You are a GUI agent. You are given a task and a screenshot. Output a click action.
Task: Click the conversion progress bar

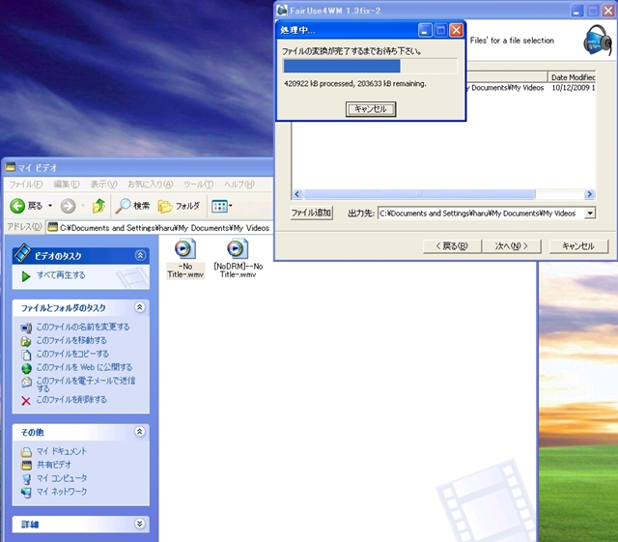click(x=370, y=66)
